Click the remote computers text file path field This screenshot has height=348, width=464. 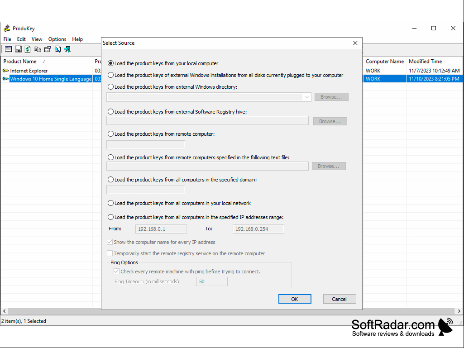pyautogui.click(x=207, y=166)
